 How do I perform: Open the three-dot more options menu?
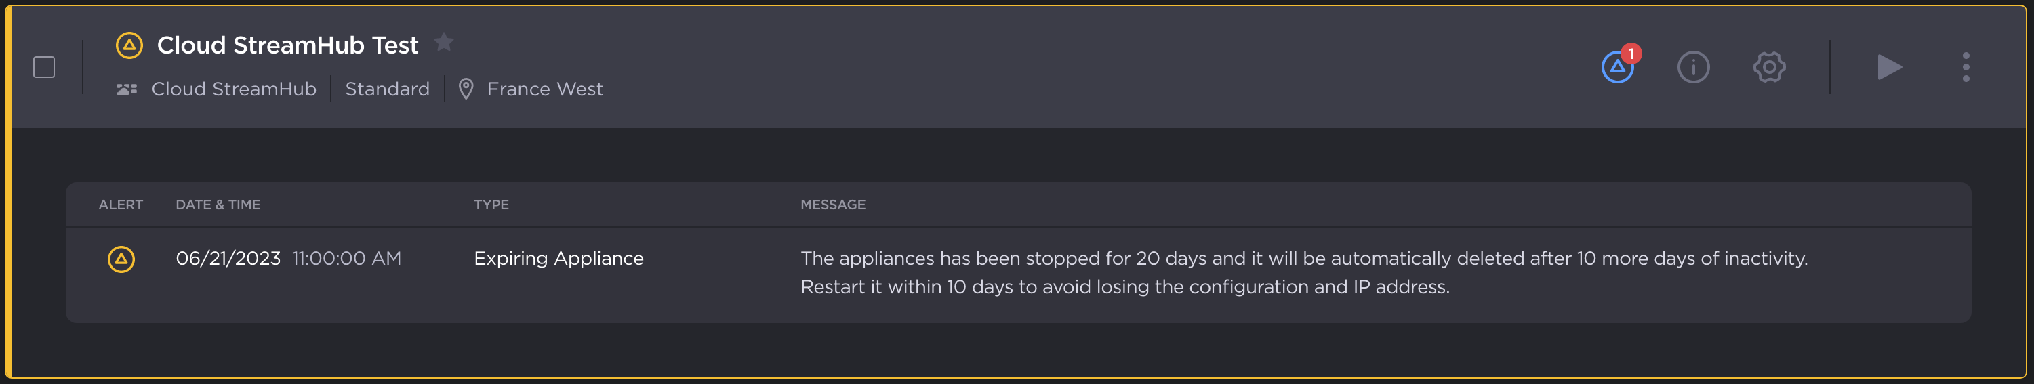pyautogui.click(x=1966, y=67)
